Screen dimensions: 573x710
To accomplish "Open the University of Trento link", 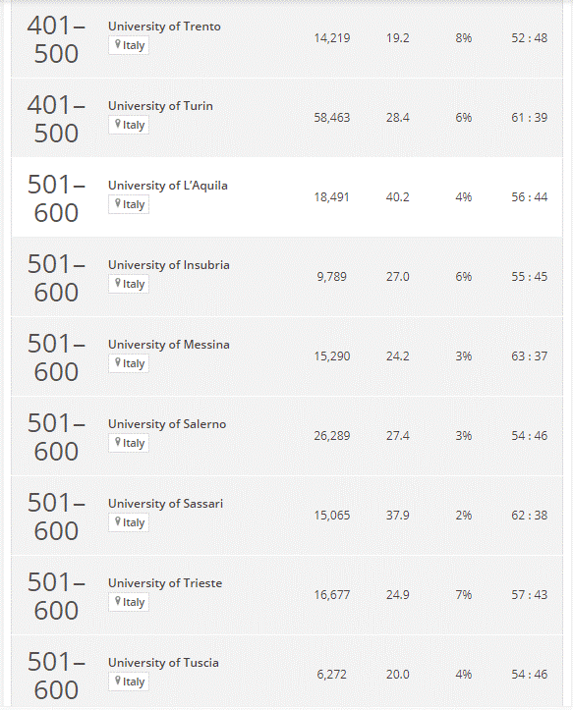I will 164,27.
